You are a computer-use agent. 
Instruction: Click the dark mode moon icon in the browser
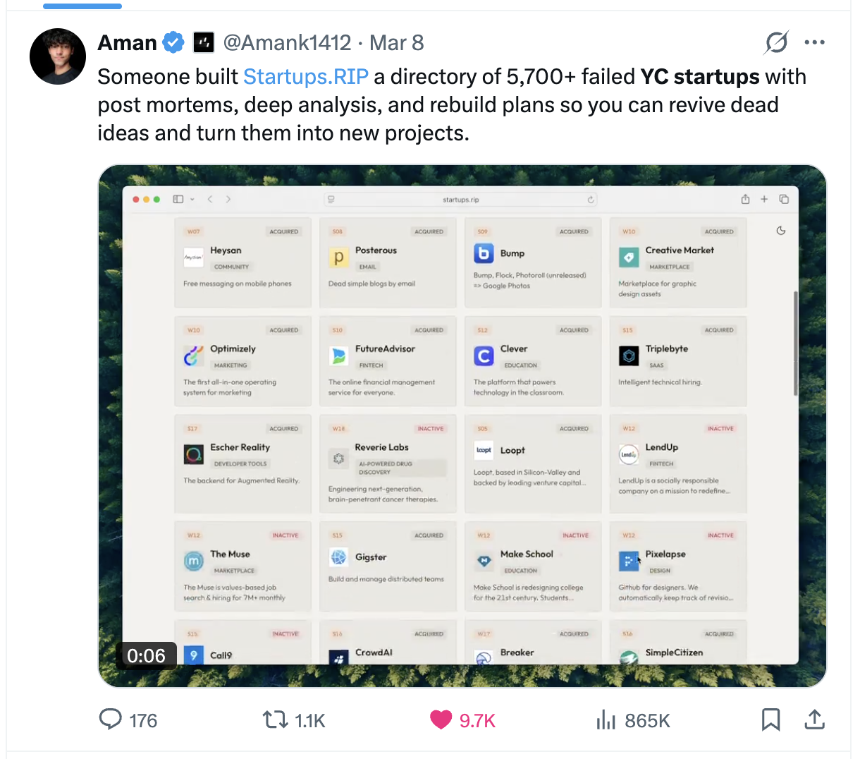coord(780,230)
